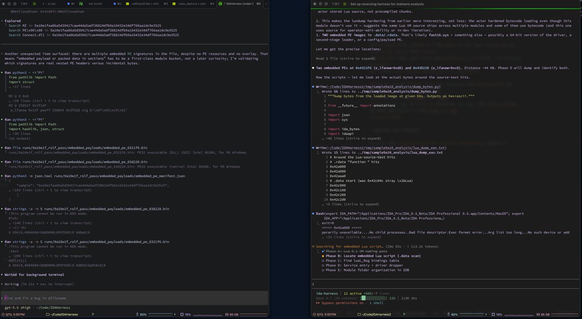
Task: Click the codex tab's green circle icon
Action: 221,3
